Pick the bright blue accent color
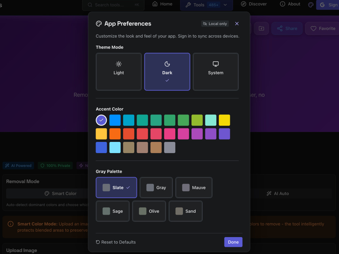 pyautogui.click(x=115, y=120)
